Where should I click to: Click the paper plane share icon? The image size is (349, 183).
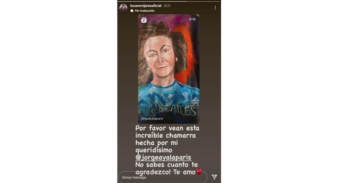(x=214, y=177)
